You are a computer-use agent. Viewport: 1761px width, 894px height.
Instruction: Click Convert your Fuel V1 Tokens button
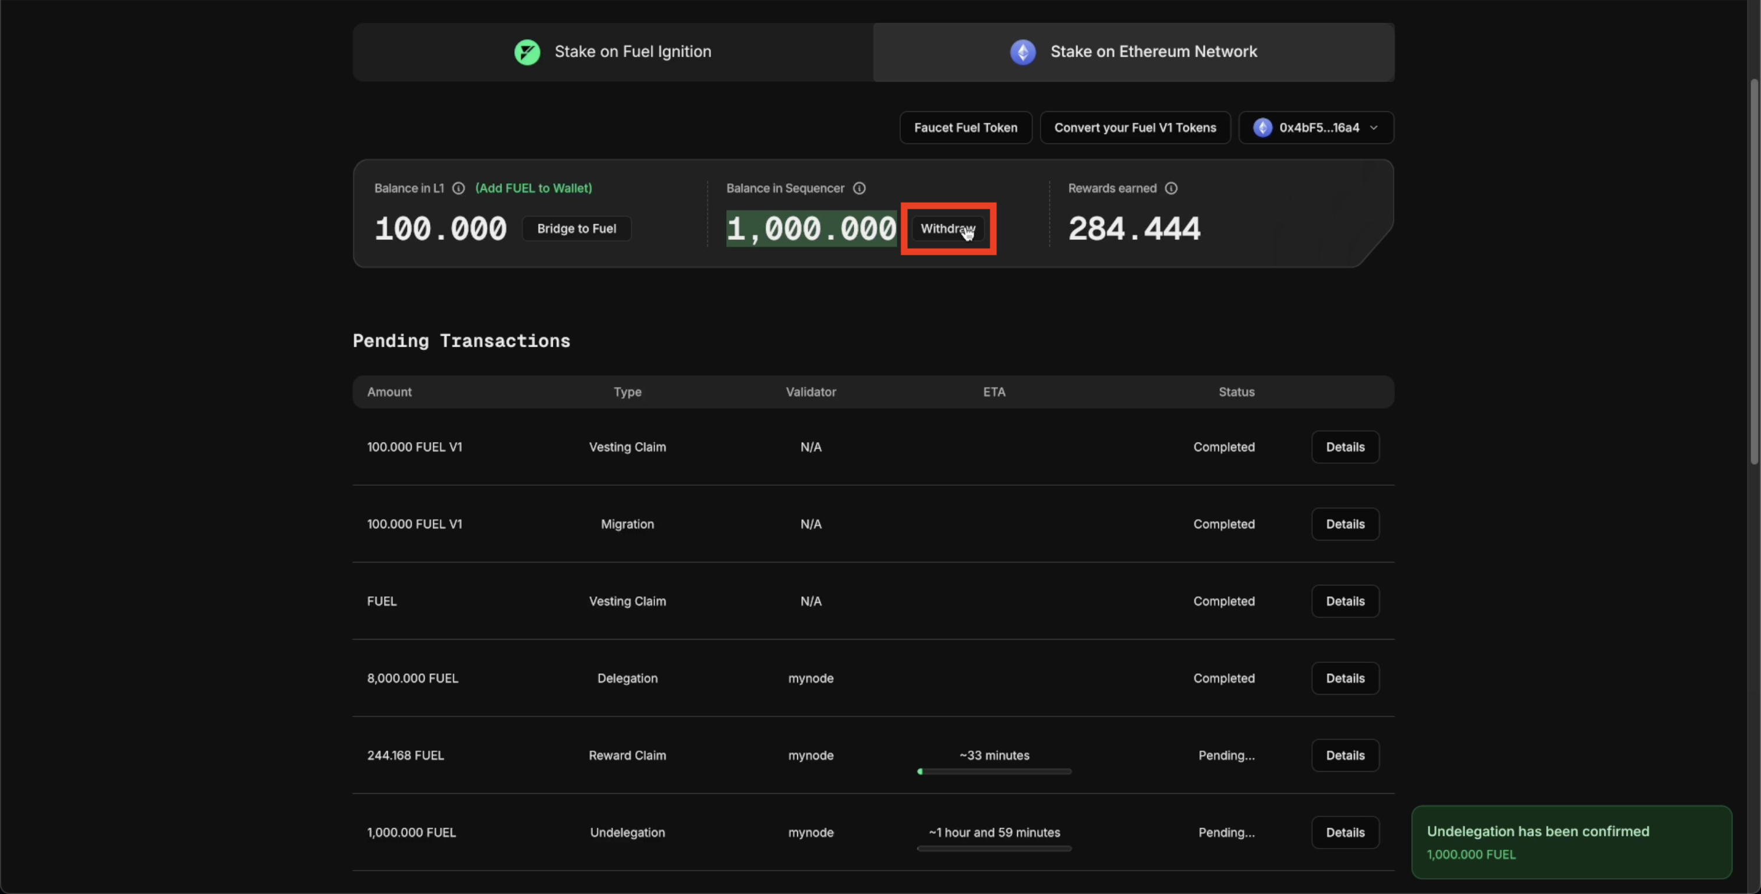[x=1135, y=128]
